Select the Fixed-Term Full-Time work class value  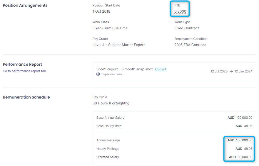(x=110, y=28)
